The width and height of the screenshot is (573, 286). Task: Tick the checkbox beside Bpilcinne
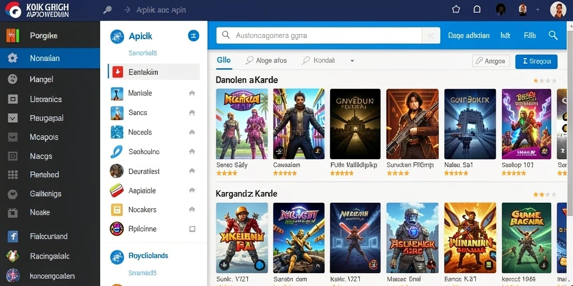192,229
